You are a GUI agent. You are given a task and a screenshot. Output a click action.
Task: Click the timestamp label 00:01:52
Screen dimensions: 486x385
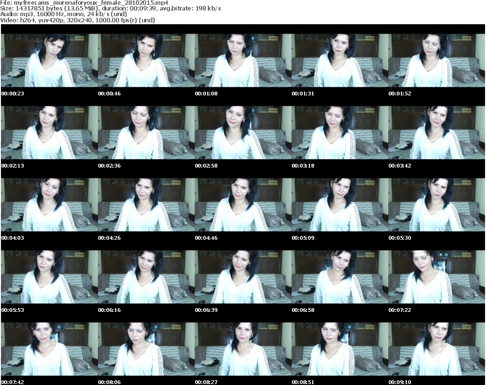pos(400,94)
